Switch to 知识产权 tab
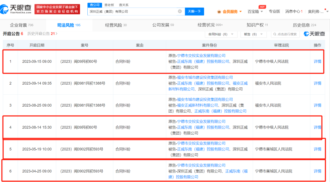Viewport: 330px width, 182px height. (x=257, y=25)
